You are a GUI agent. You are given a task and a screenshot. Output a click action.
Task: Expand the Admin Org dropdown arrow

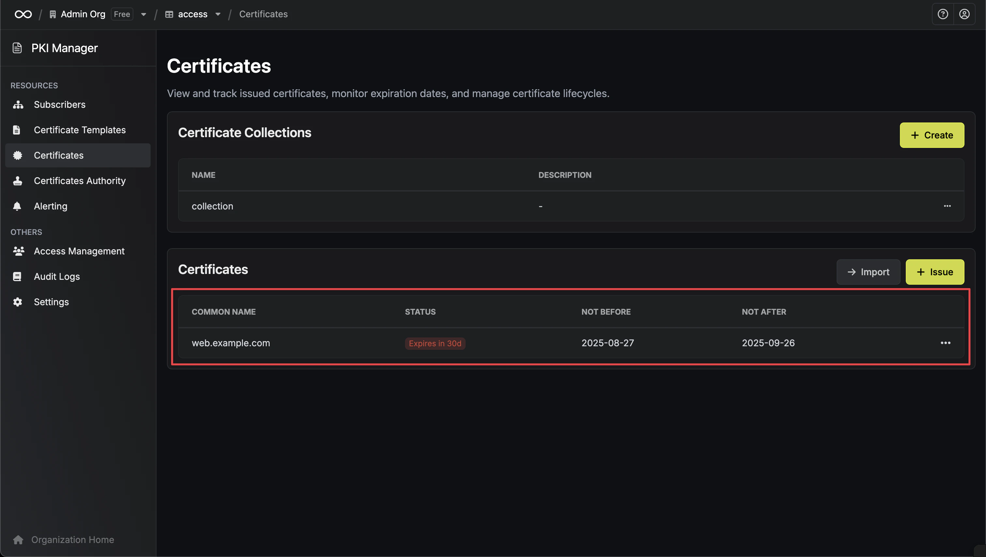(143, 15)
